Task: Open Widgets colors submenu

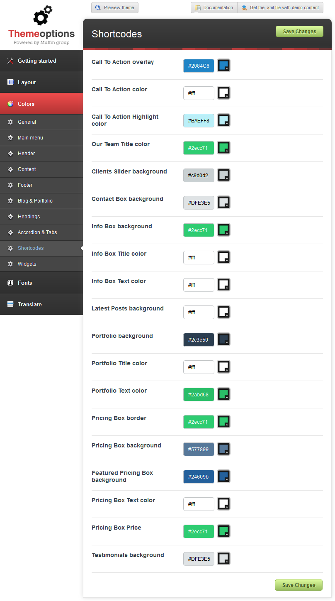Action: [x=41, y=264]
